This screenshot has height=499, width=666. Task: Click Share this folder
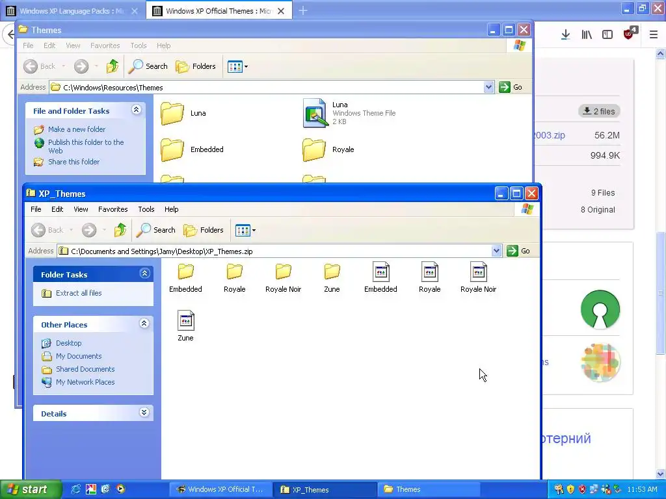[67, 162]
